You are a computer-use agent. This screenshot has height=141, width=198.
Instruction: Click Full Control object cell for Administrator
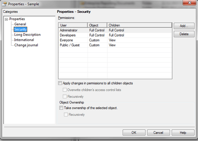[97, 30]
